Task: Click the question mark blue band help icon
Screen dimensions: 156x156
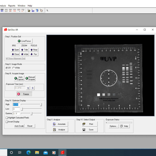Action: pyautogui.click(x=33, y=10)
